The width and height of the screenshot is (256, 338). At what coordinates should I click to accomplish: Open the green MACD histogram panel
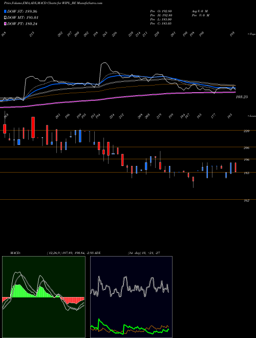point(44,297)
